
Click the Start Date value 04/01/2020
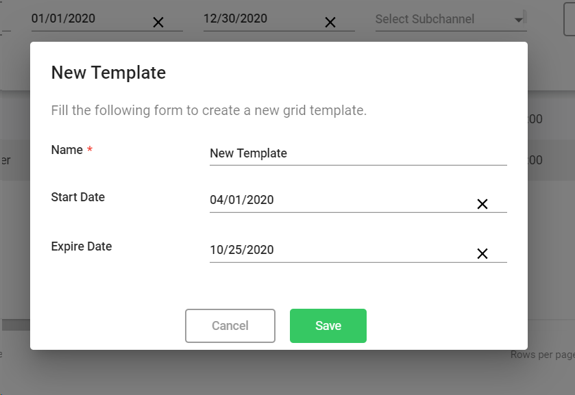point(243,201)
